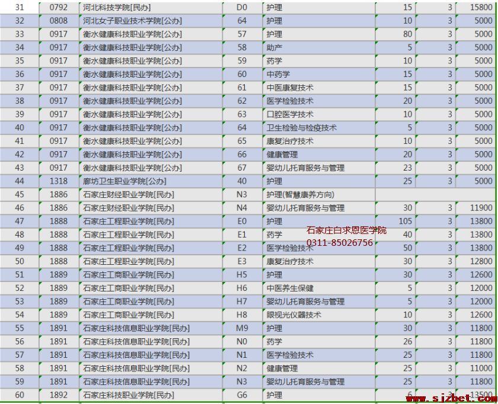Select row number 59
Screen dimensions: 498x404
click(20, 381)
